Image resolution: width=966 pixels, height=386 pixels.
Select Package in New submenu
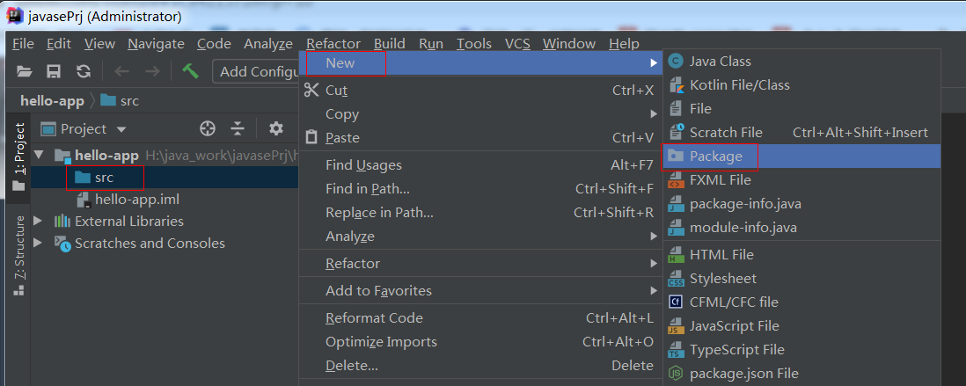pyautogui.click(x=715, y=156)
